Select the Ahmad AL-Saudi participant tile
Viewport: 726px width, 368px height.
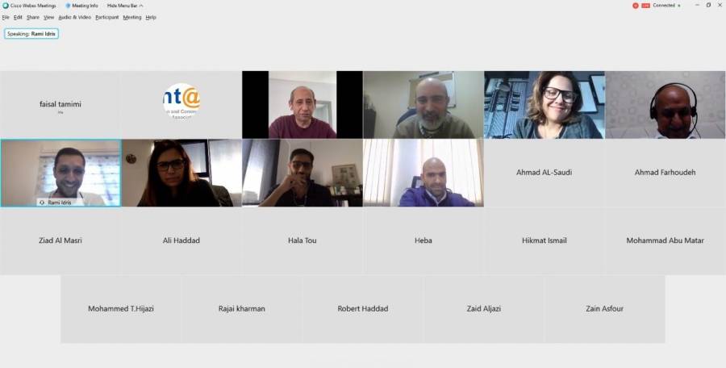pos(544,173)
